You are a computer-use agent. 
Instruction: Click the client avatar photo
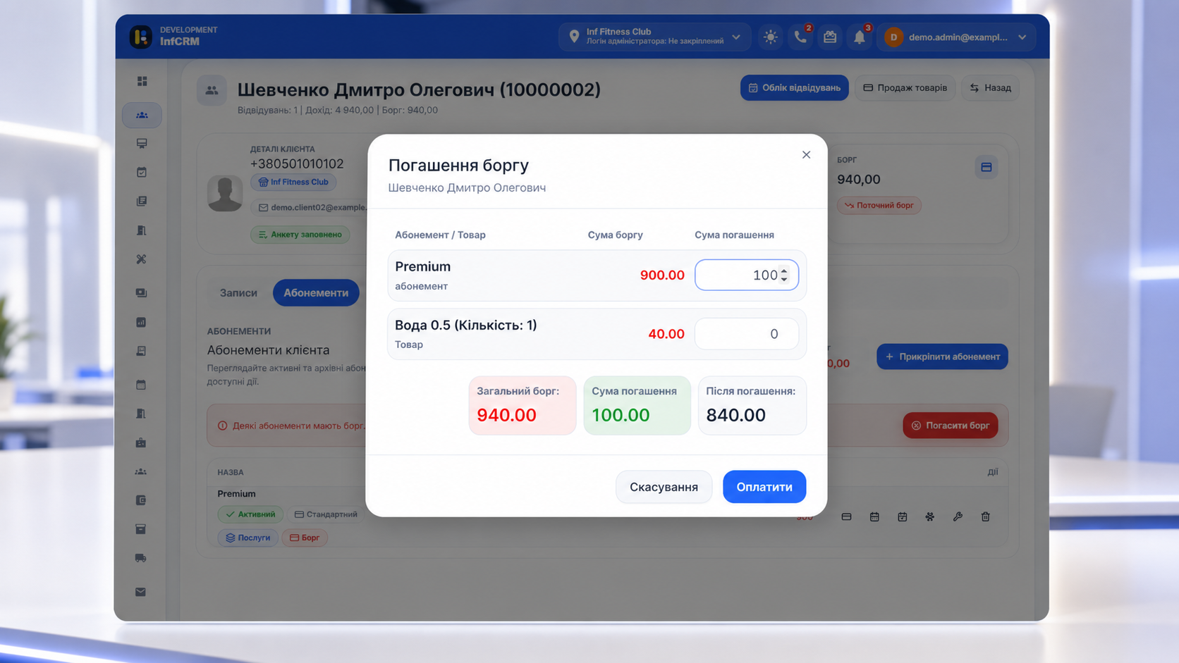tap(225, 193)
